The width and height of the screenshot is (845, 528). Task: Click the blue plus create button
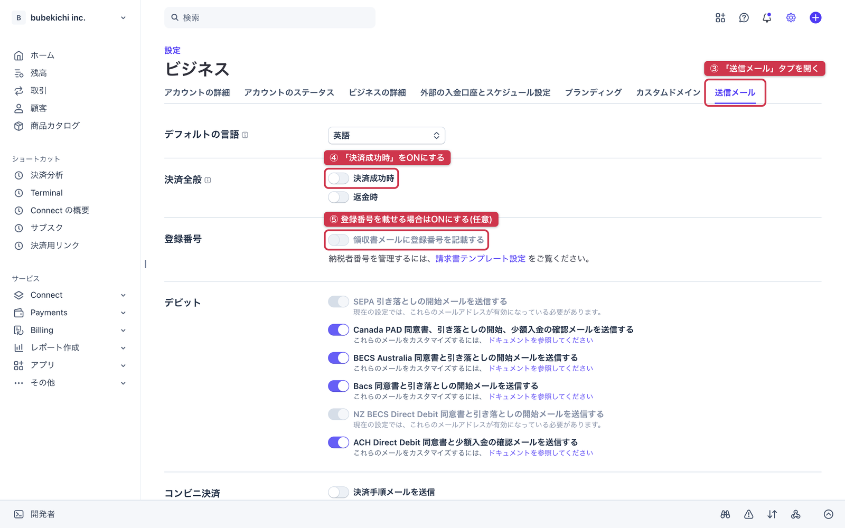(x=815, y=18)
